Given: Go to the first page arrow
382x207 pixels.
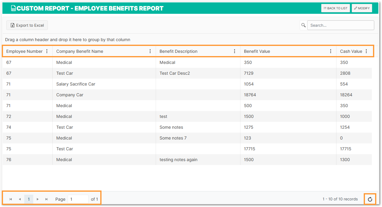Looking at the screenshot, I should pyautogui.click(x=11, y=199).
